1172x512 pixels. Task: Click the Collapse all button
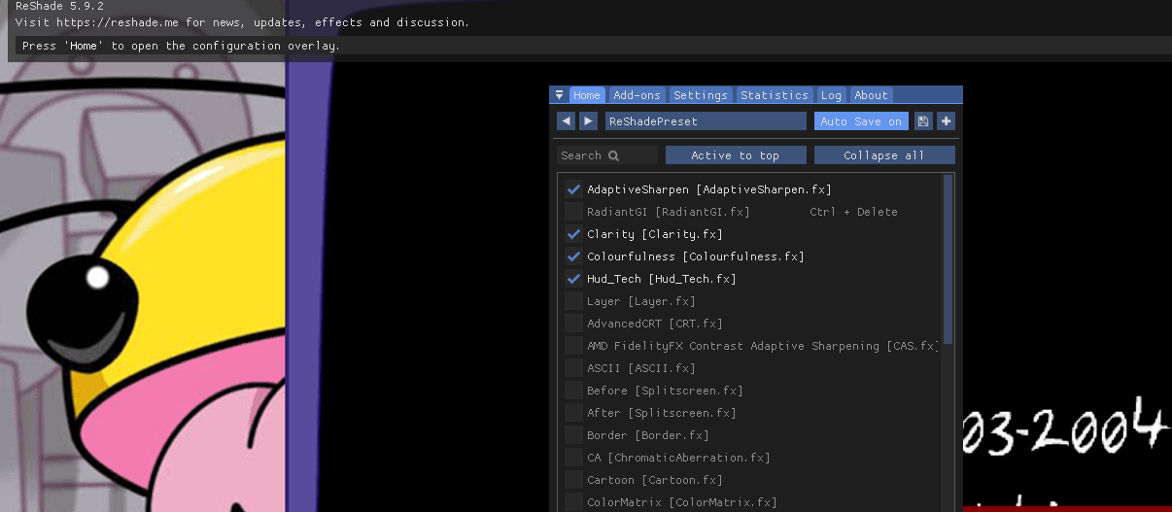[884, 155]
